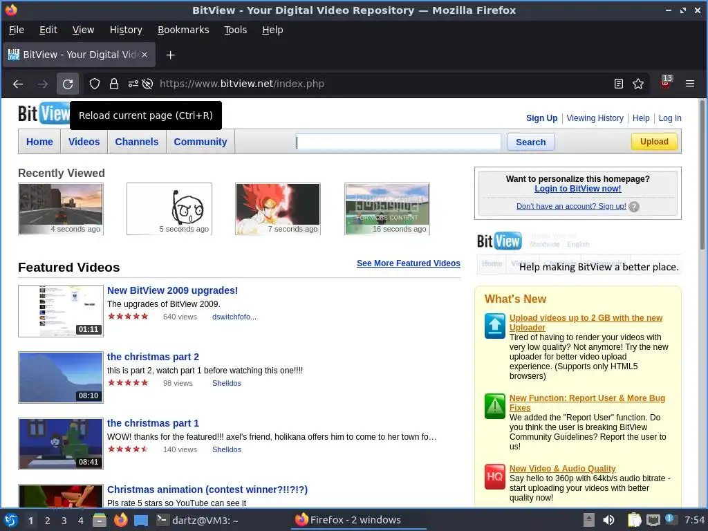Open 'New BitView 2009 upgrades!' video title
Image resolution: width=708 pixels, height=531 pixels.
(x=172, y=290)
